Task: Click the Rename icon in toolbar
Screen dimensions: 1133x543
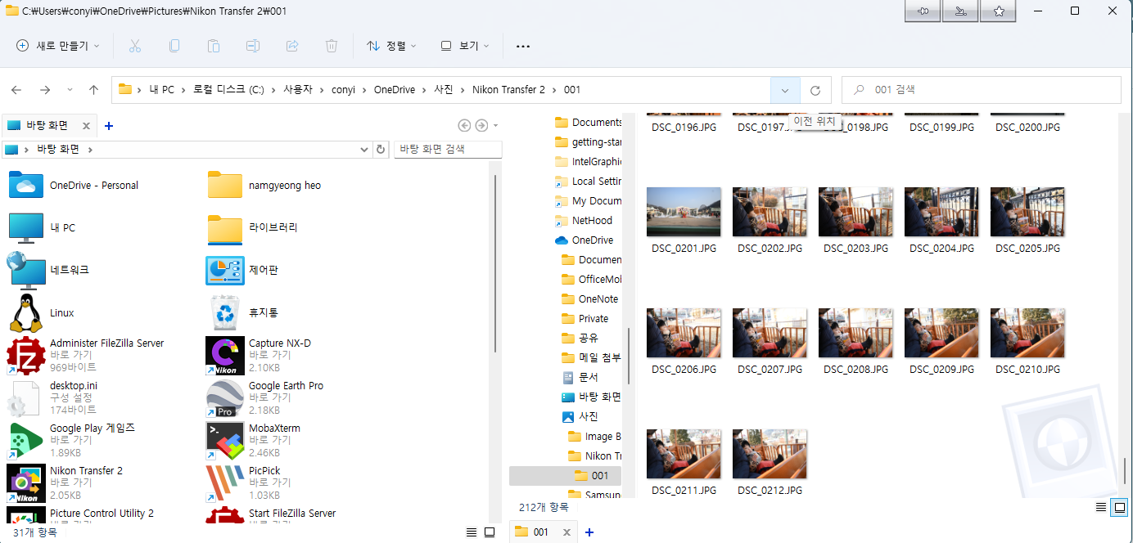Action: [253, 46]
